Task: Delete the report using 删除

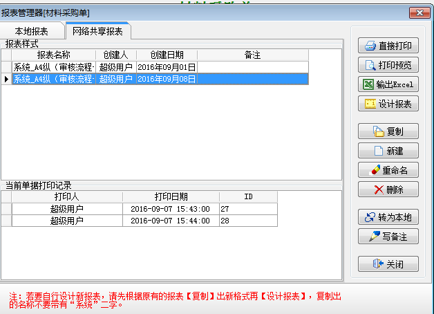Action: point(388,190)
